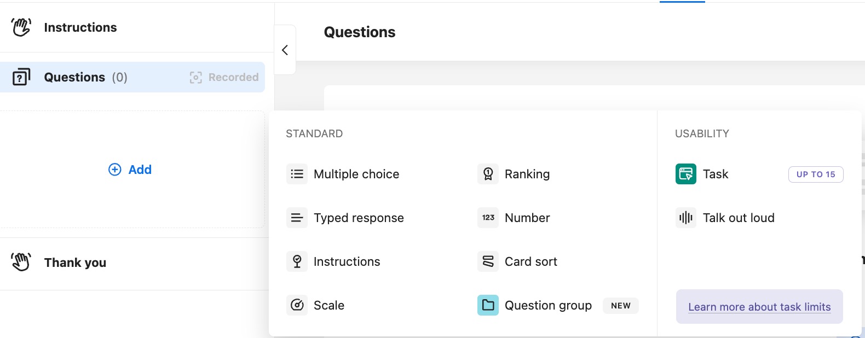Click the Talk out loud waveform icon

click(686, 218)
